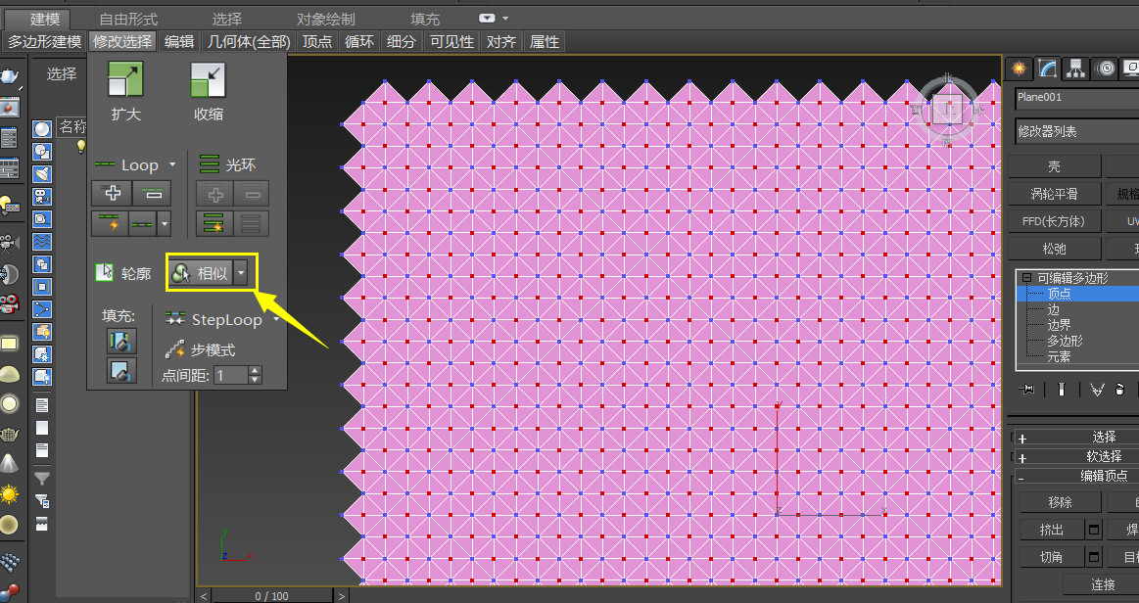The height and width of the screenshot is (603, 1139).
Task: Open the 多边形建模 ribbon panel
Action: click(x=44, y=41)
